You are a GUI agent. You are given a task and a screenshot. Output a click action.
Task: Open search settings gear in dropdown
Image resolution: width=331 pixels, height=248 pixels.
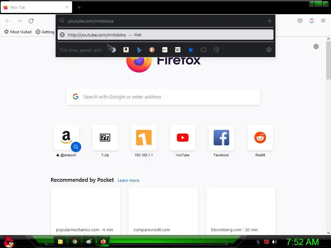click(x=269, y=50)
